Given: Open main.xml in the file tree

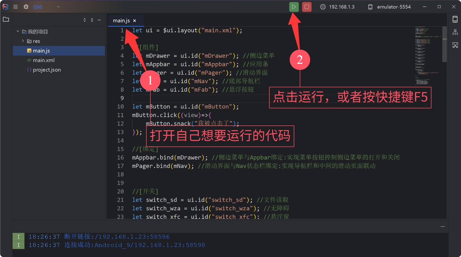Looking at the screenshot, I should (x=44, y=60).
